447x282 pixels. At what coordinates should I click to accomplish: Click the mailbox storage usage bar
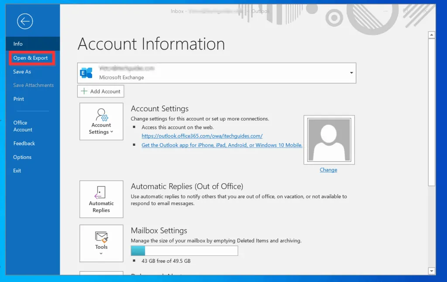tap(185, 251)
